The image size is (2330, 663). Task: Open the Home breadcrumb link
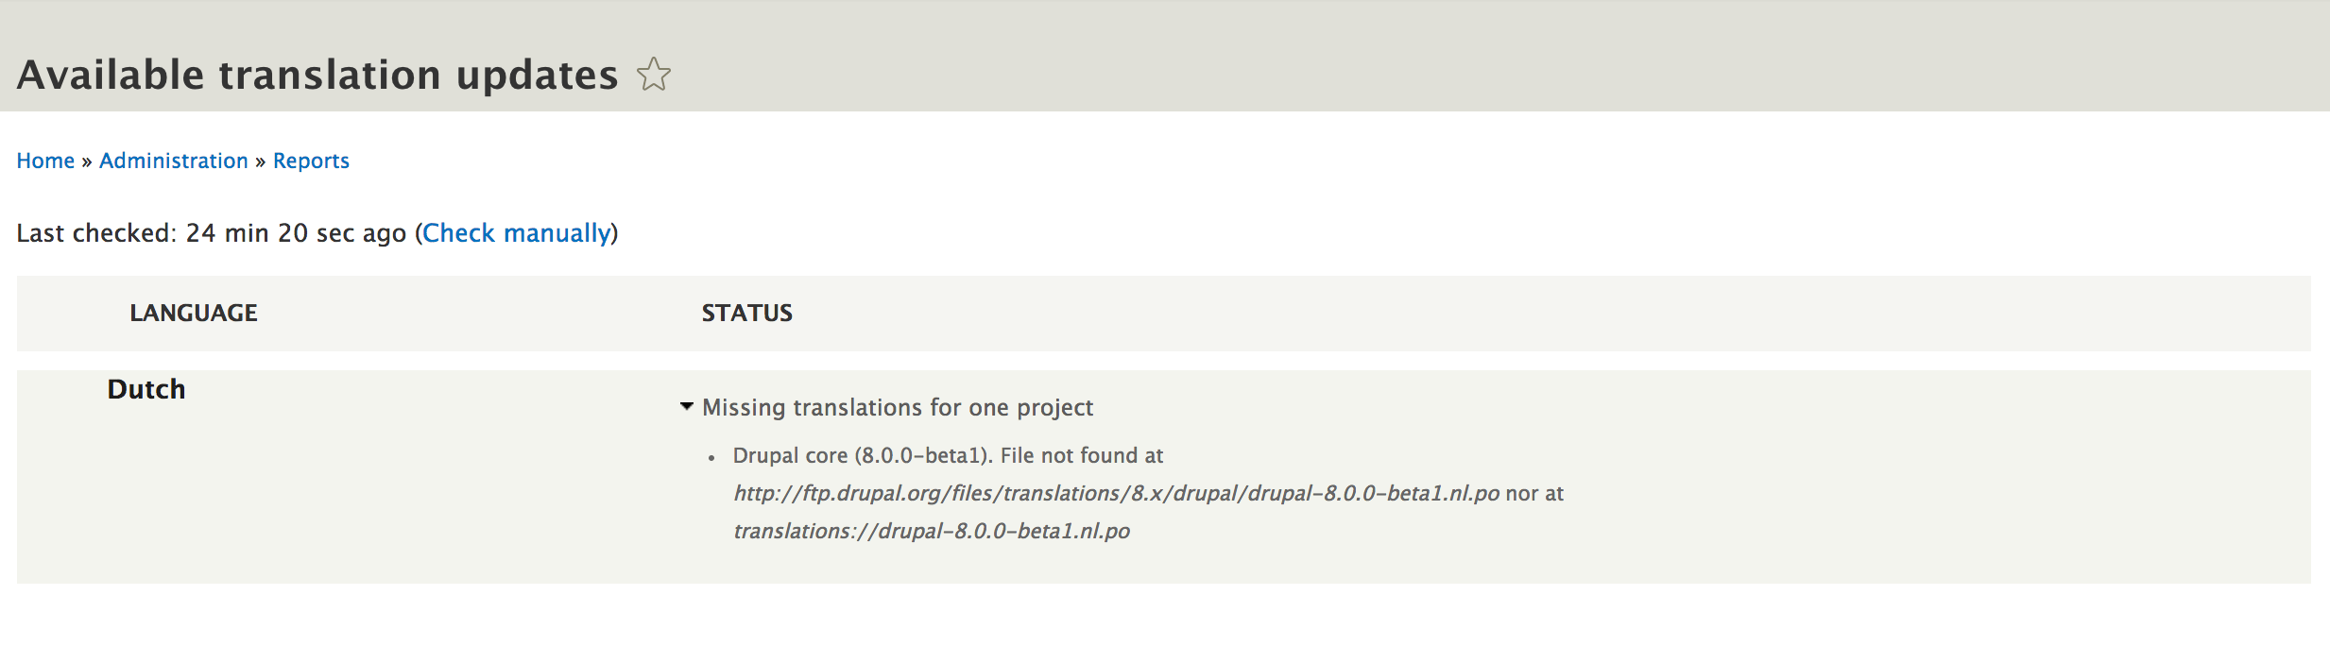pos(46,161)
